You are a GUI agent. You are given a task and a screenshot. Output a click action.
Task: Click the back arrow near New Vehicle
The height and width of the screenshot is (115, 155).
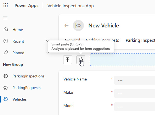66,25
